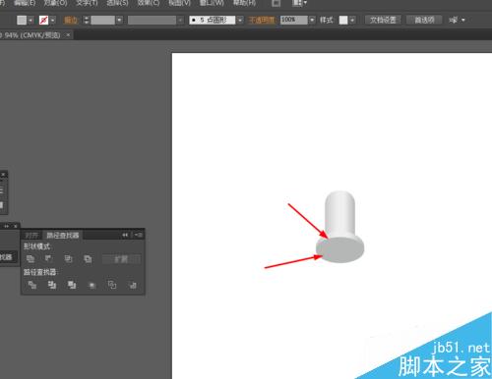Open the graphic style dropdown arrow
The height and width of the screenshot is (379, 492).
352,21
